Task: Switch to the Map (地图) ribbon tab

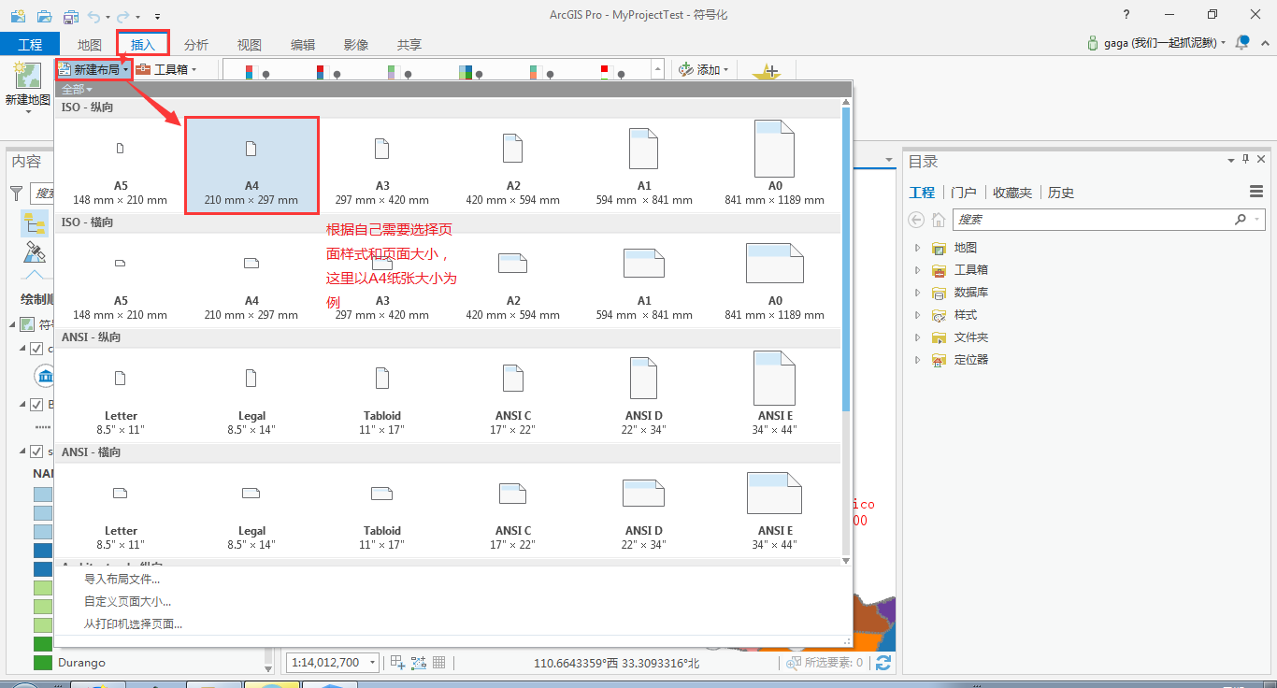Action: [x=90, y=44]
